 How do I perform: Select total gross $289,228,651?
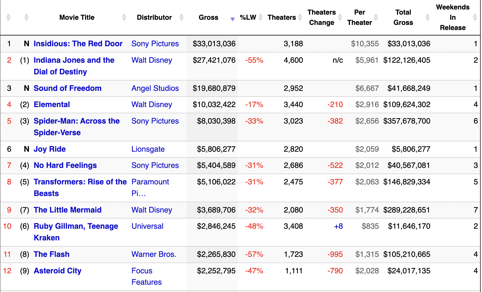click(407, 210)
